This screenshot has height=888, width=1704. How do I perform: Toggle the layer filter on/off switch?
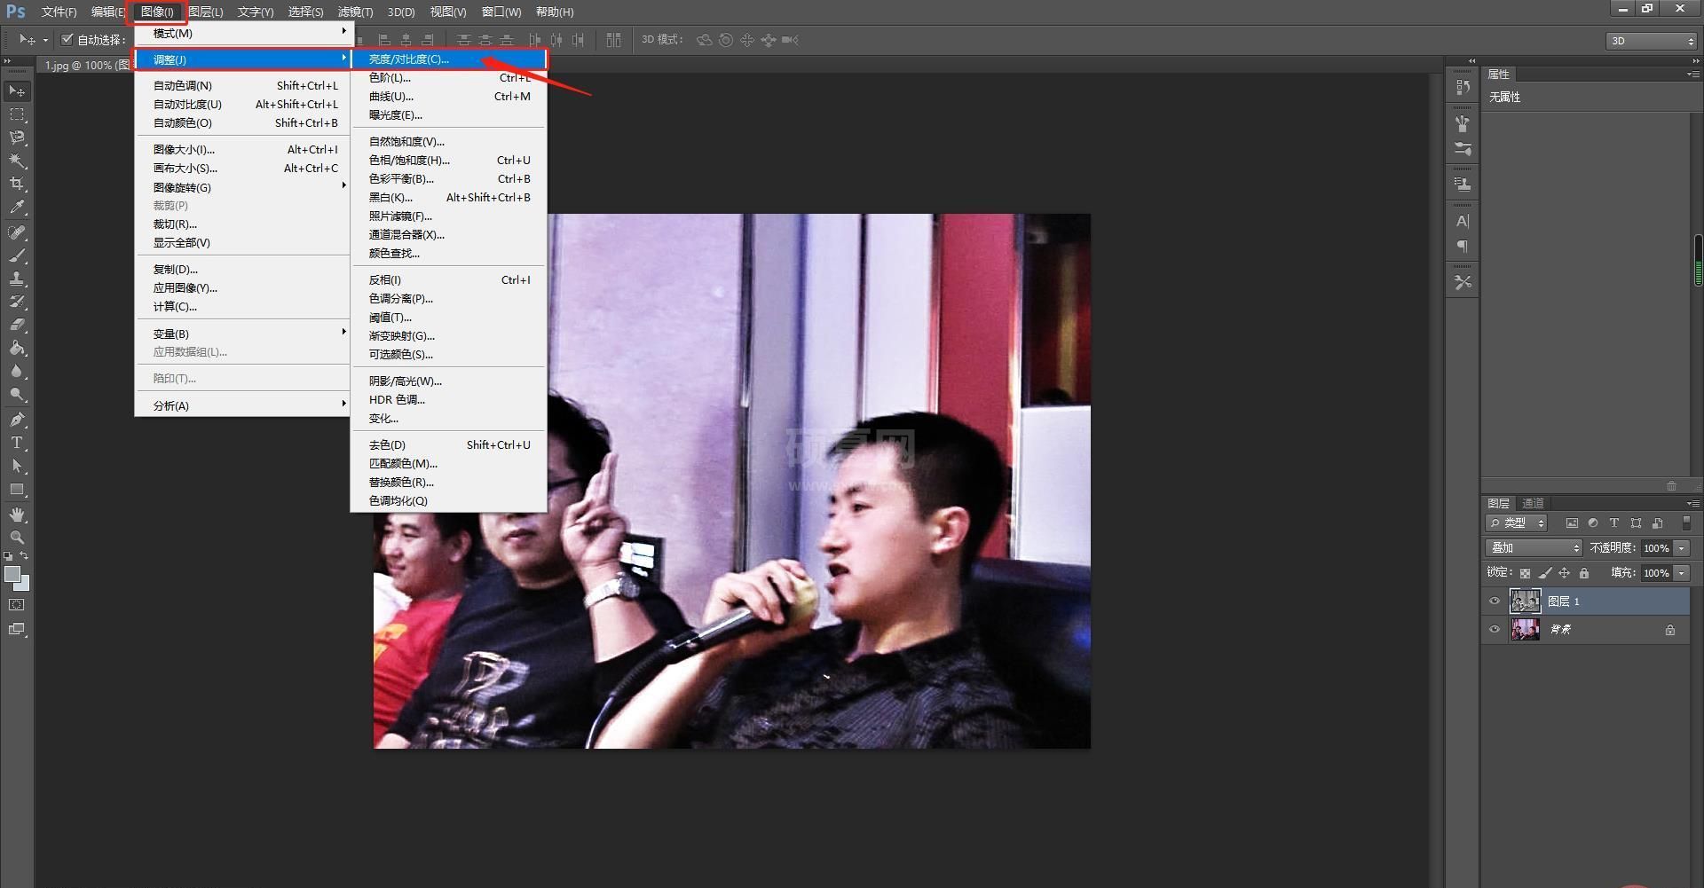[x=1686, y=523]
